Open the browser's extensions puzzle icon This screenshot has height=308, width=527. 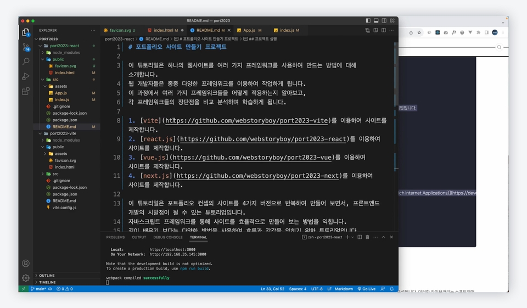tap(478, 32)
